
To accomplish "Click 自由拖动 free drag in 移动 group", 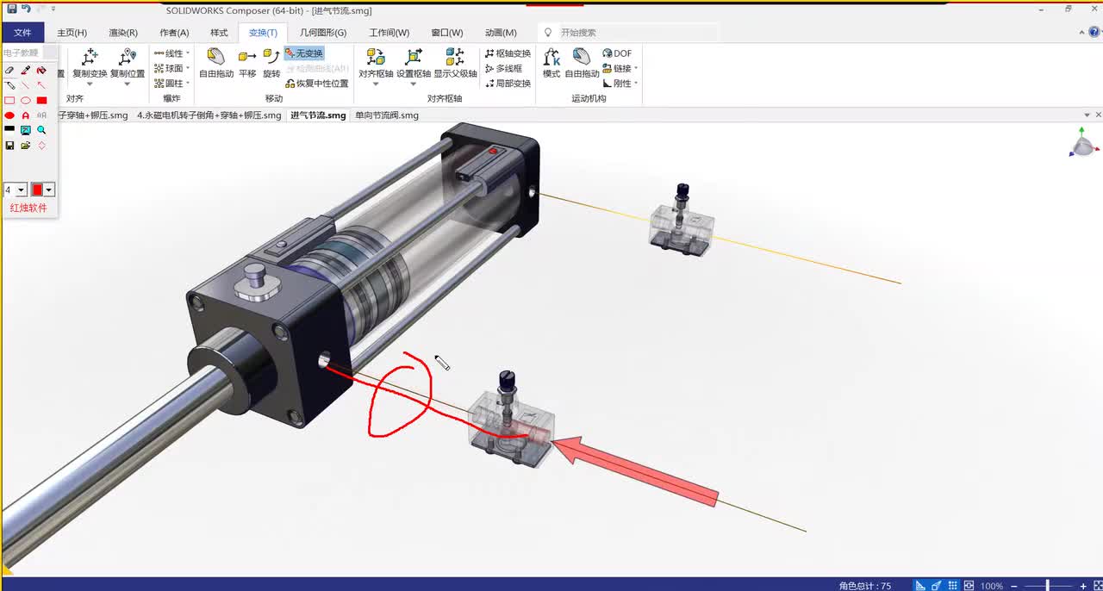I will click(216, 64).
